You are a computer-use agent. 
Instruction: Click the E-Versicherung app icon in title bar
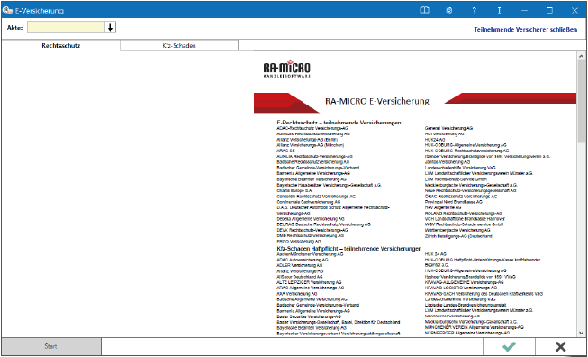7,11
